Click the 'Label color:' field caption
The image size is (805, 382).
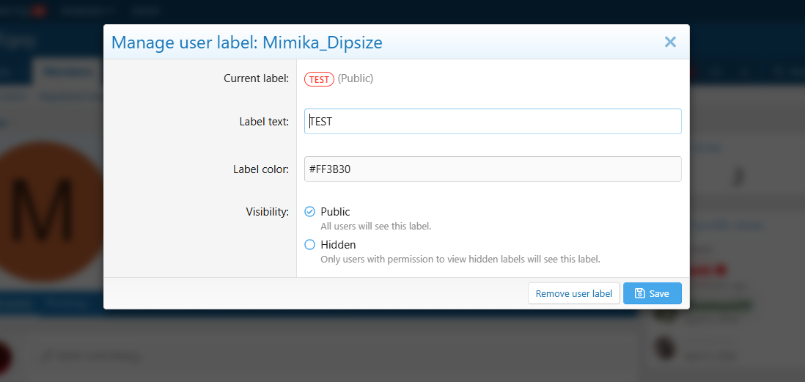[x=262, y=169]
